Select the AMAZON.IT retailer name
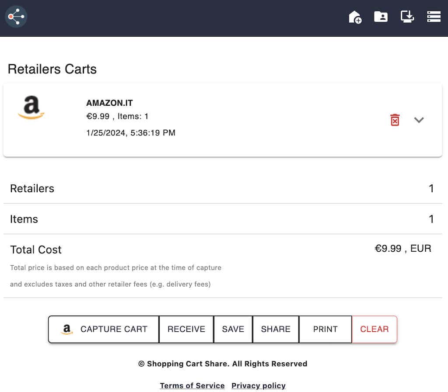 pyautogui.click(x=109, y=103)
